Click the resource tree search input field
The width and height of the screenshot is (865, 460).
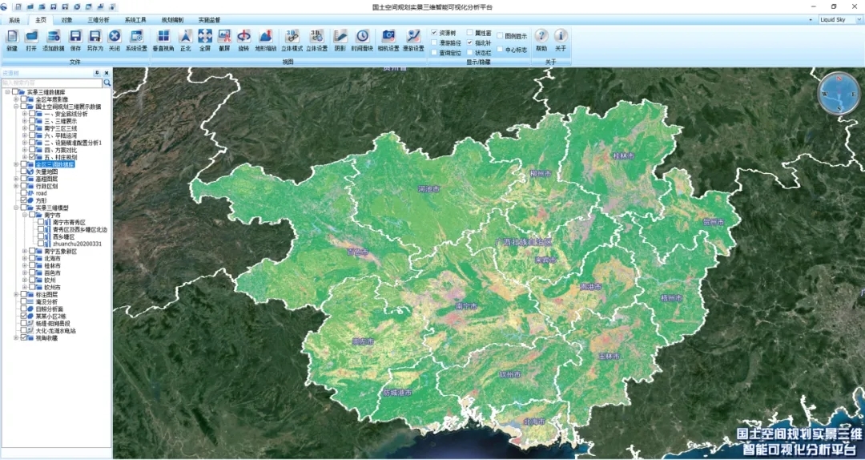tap(51, 83)
